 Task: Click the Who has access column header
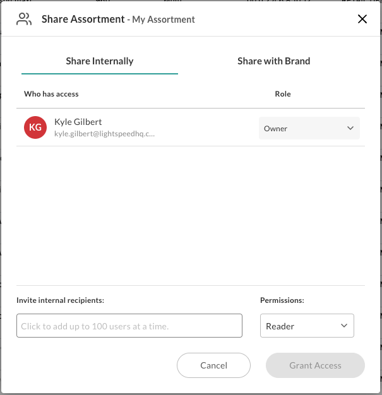[51, 94]
